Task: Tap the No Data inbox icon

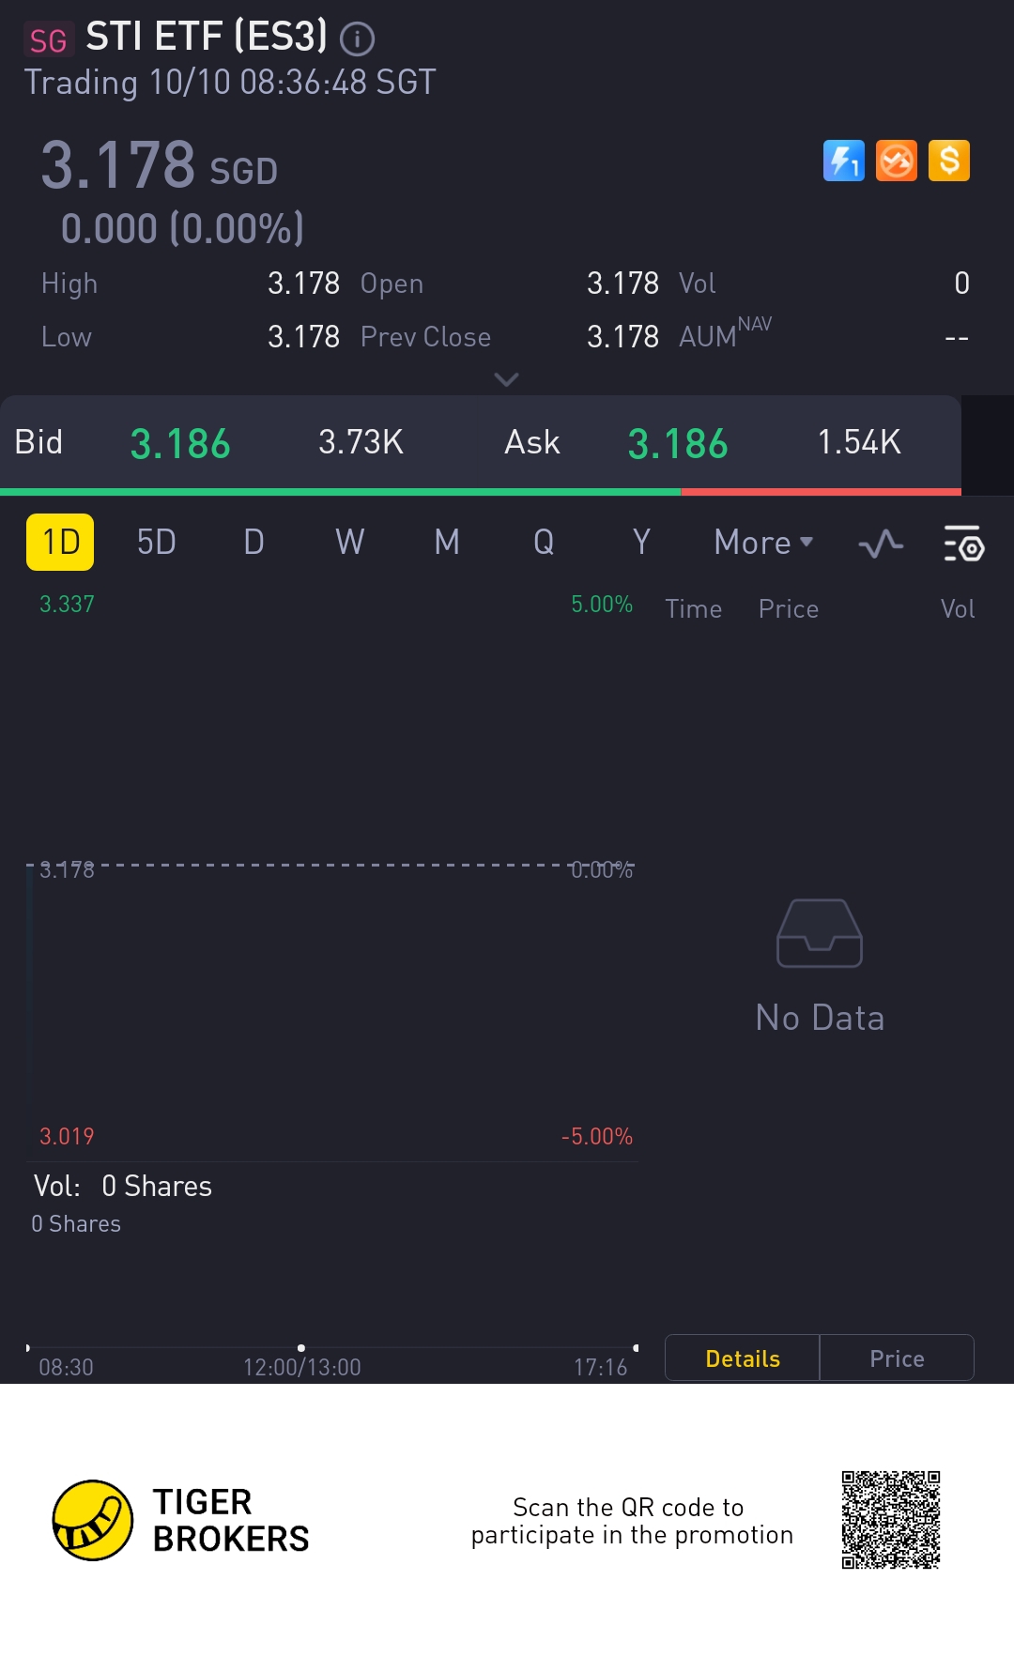Action: point(820,933)
